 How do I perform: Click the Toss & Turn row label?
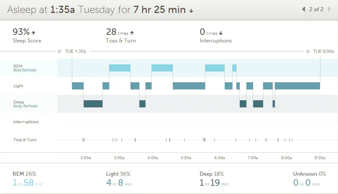pyautogui.click(x=25, y=140)
